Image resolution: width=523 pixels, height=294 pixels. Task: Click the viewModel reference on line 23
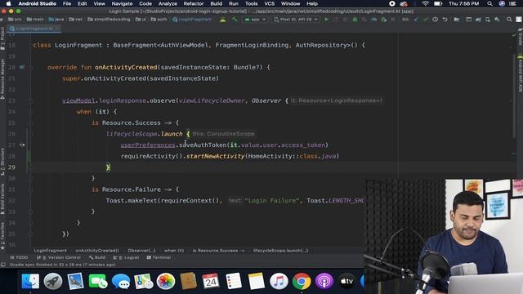coord(78,100)
